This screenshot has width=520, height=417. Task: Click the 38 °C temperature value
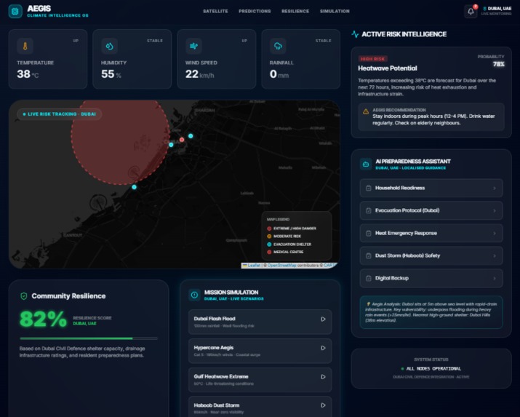(x=28, y=74)
